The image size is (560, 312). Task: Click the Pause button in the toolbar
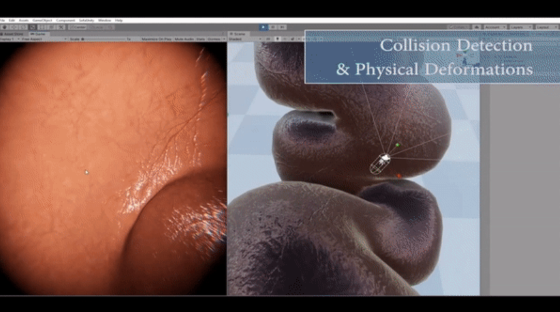[274, 27]
